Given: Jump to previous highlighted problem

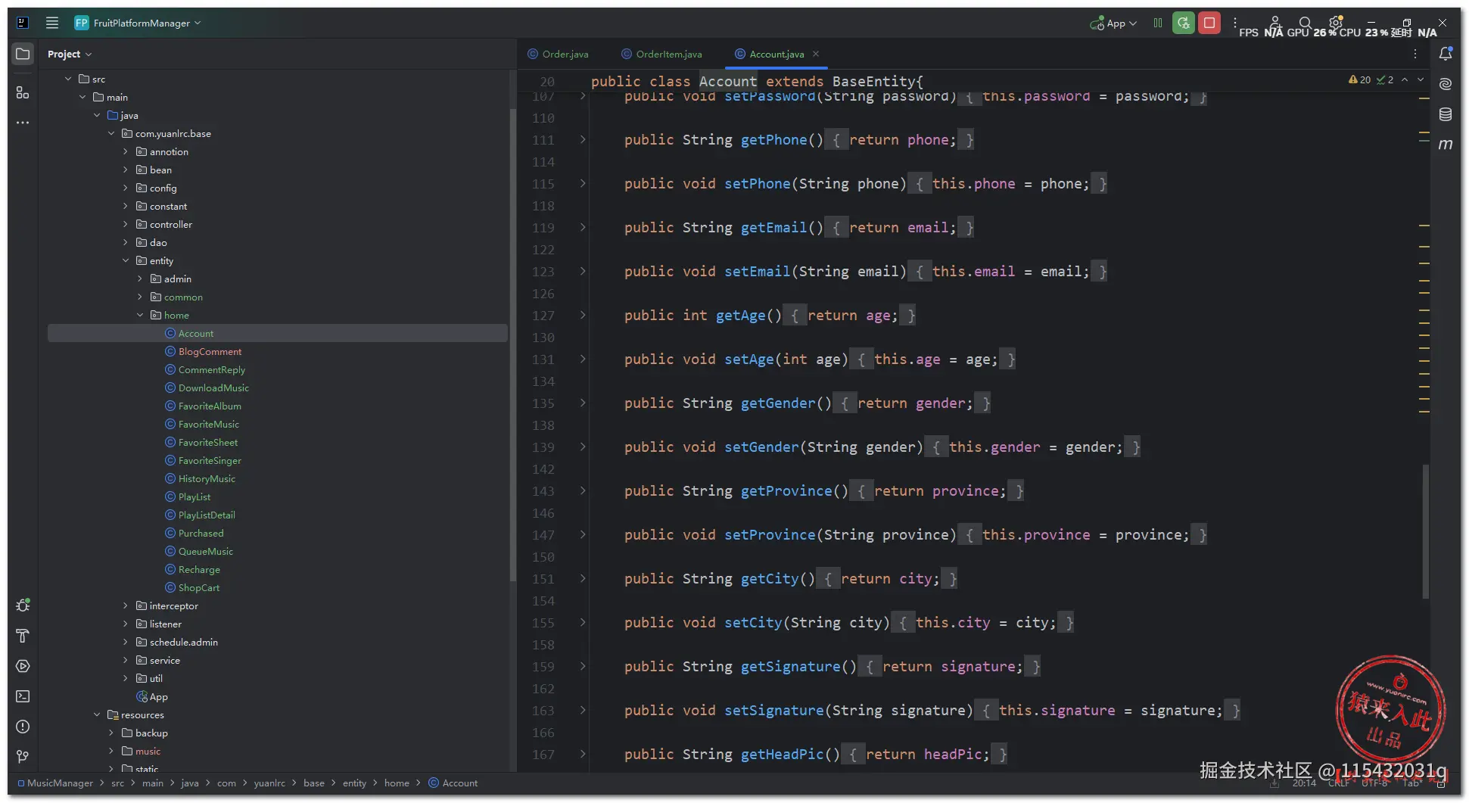Looking at the screenshot, I should (x=1405, y=79).
